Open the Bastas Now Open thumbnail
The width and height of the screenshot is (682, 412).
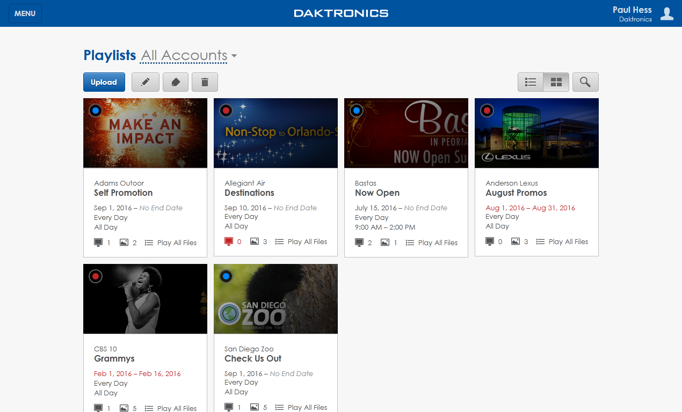(x=406, y=133)
